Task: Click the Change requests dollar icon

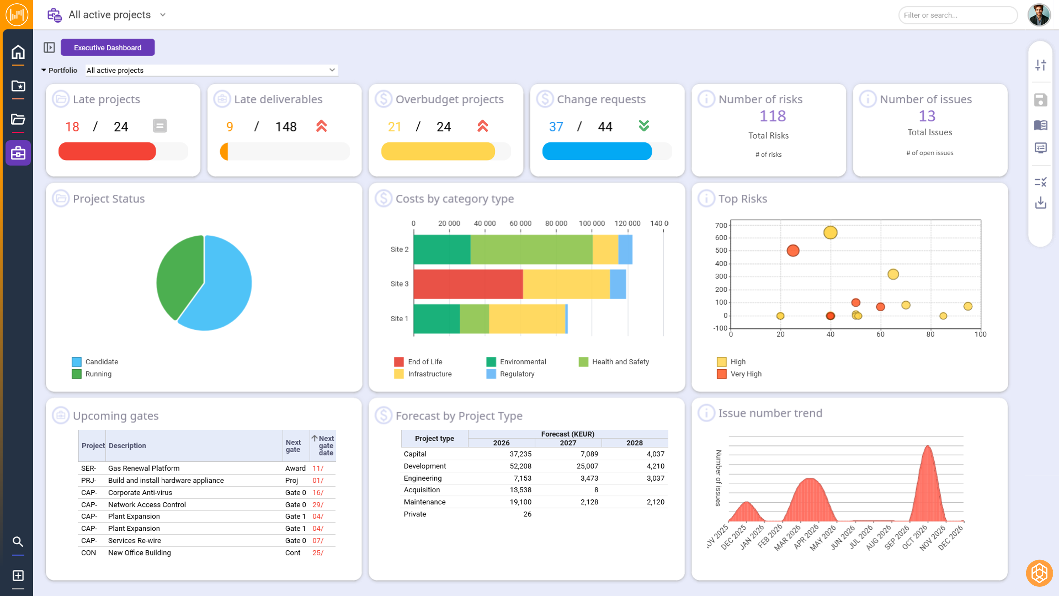Action: coord(545,99)
